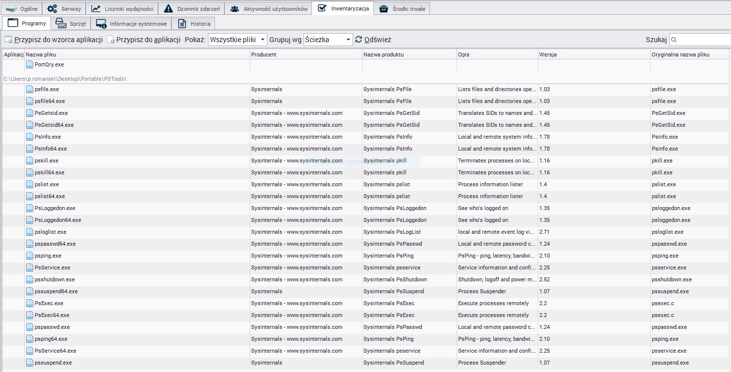Sort by Wersja column header
This screenshot has height=372, width=731.
[x=594, y=54]
